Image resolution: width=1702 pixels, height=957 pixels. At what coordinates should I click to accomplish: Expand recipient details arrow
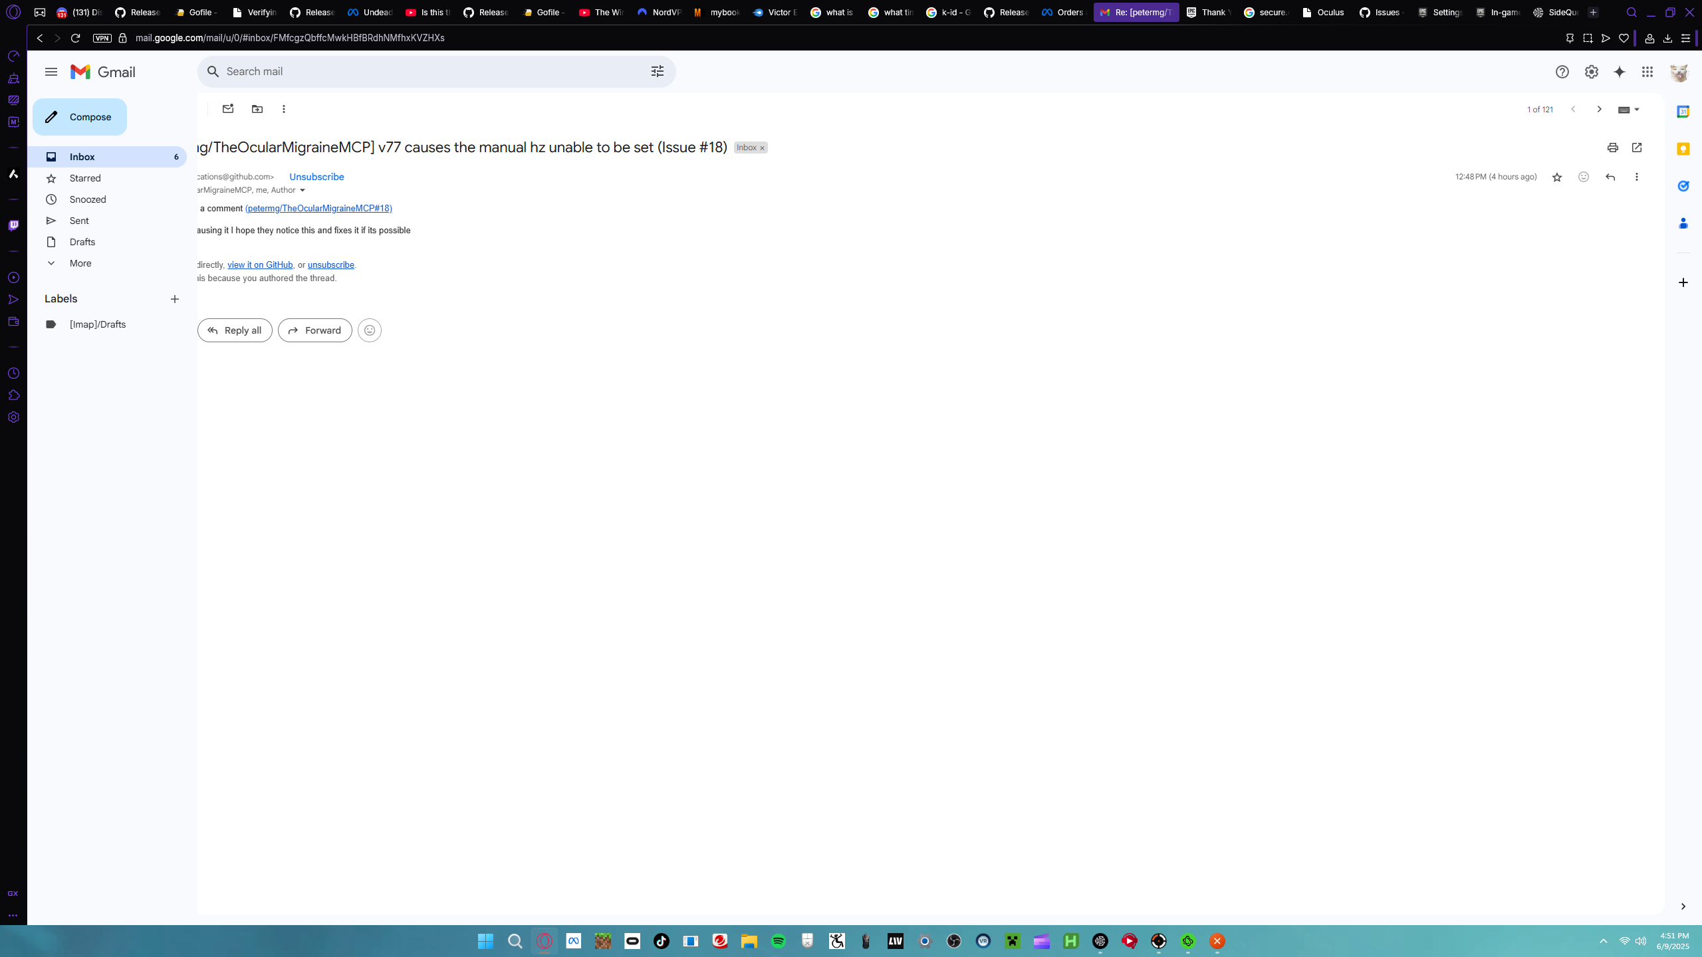[x=303, y=190]
